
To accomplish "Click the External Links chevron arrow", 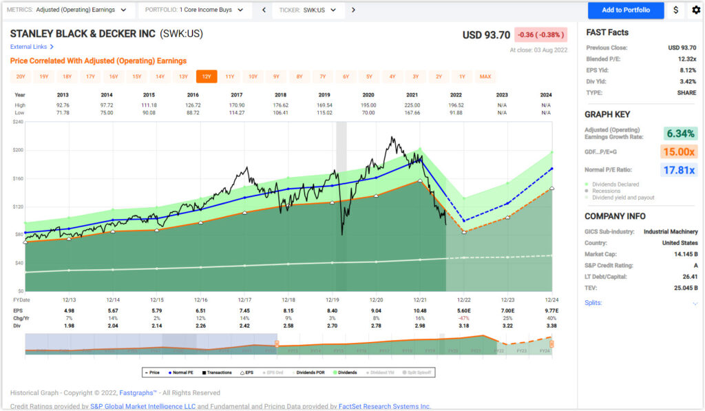I will coord(52,47).
